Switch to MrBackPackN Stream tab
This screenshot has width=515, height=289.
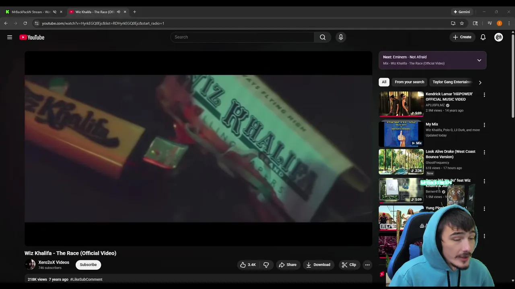(31, 12)
